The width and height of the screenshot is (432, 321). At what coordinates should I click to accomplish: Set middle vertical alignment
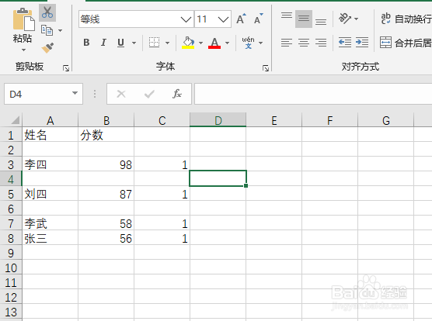pyautogui.click(x=304, y=19)
